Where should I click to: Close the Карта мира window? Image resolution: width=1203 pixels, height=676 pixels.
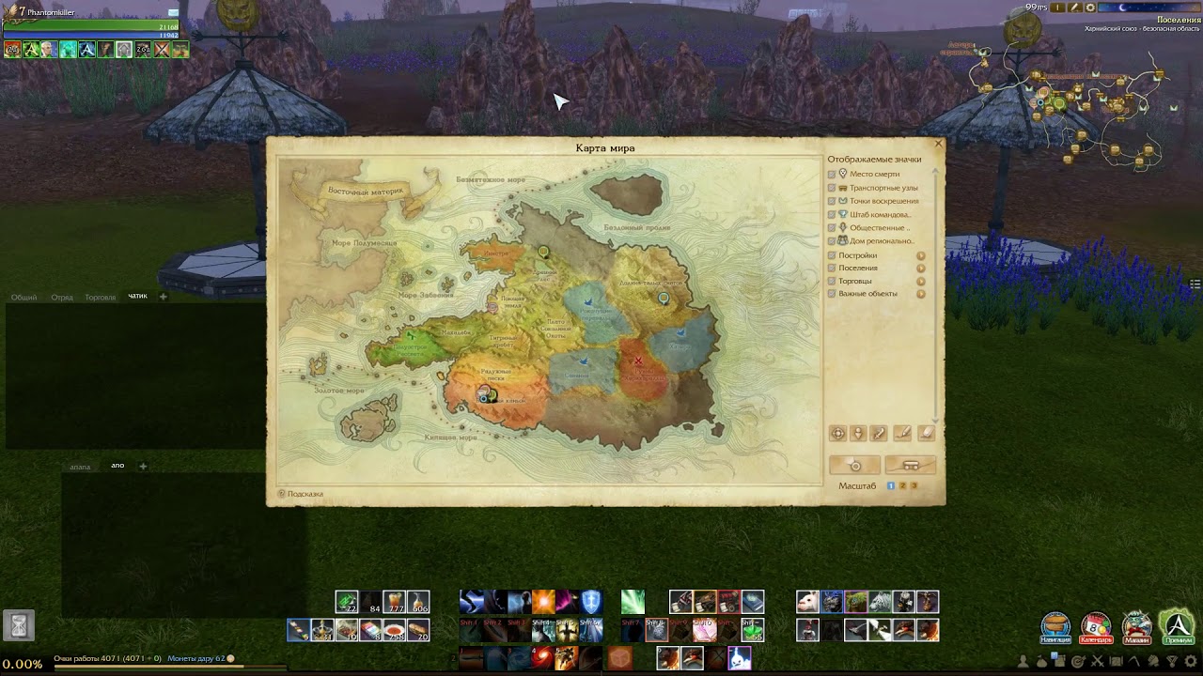(938, 144)
